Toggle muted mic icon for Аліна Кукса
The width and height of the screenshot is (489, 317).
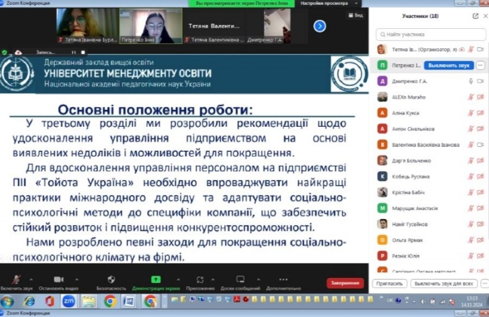471,113
